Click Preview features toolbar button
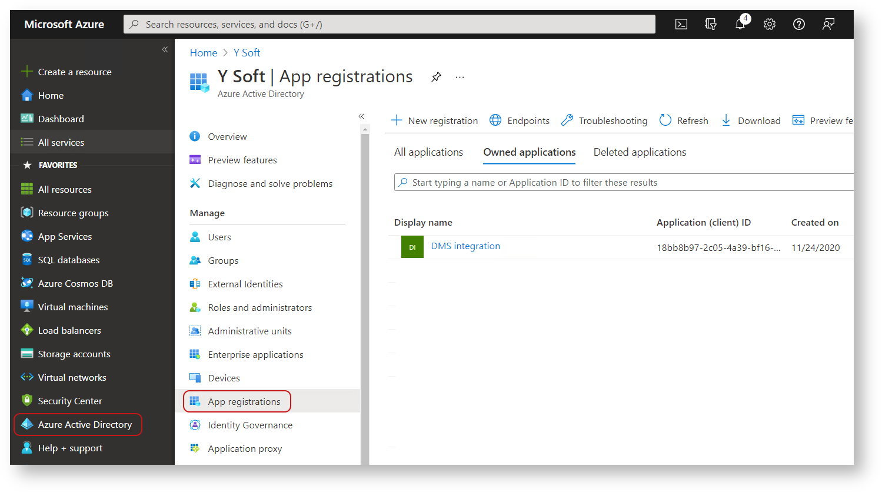 coord(823,120)
